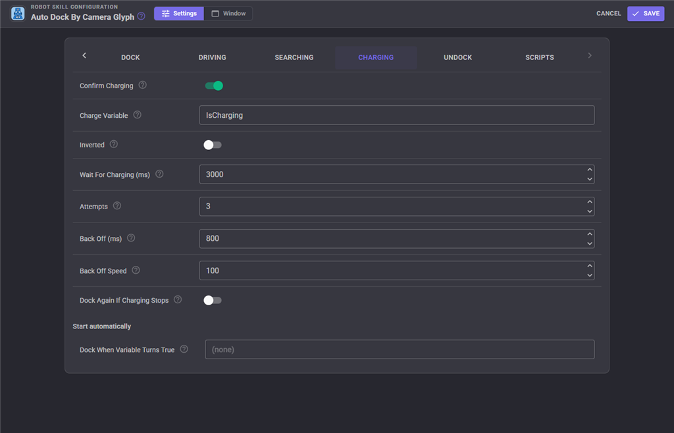Switch to the Dock tab

tap(131, 57)
